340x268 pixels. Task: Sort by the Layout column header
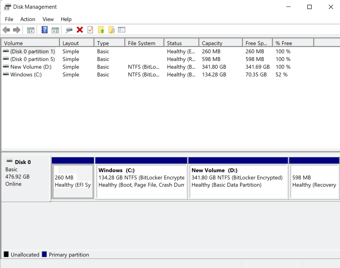click(77, 43)
